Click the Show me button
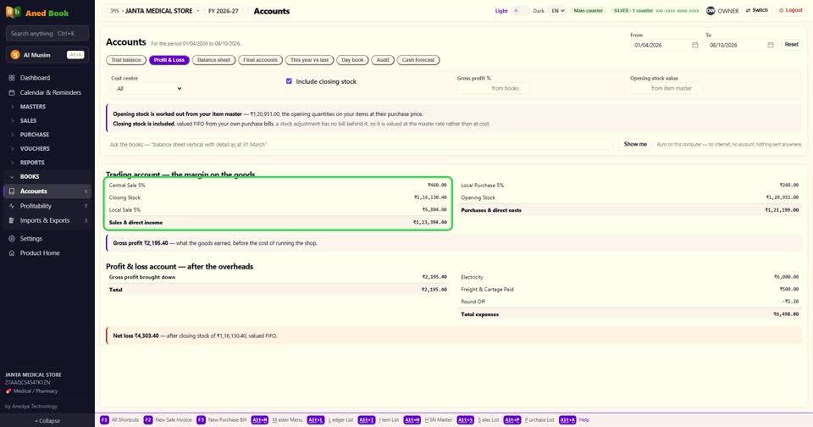 (635, 144)
